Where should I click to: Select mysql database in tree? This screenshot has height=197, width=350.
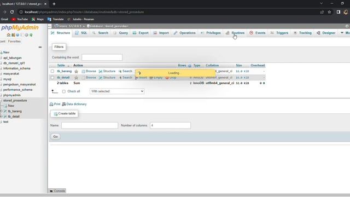7,79
